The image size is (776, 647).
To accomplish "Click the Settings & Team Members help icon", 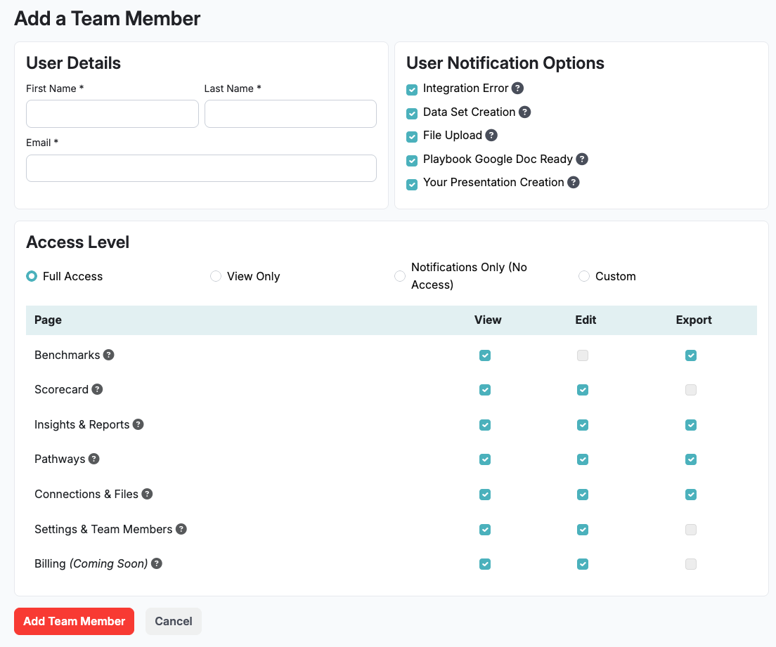I will coord(181,530).
